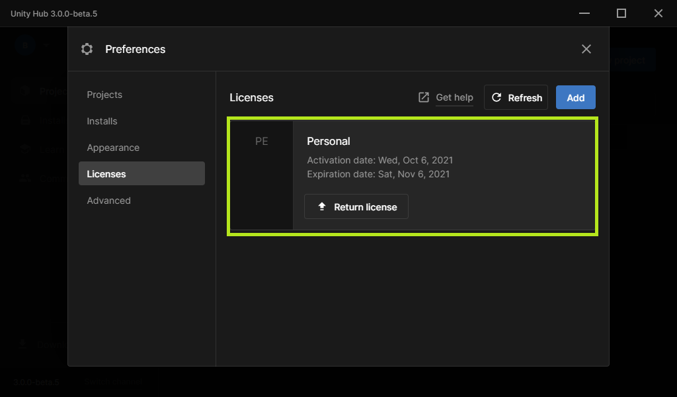The image size is (677, 397).
Task: Click the Preferences gear icon
Action: pos(87,49)
